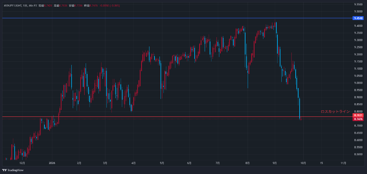Click the latest candle near the loss-cut line
Image resolution: width=367 pixels, height=174 pixels.
coord(301,119)
